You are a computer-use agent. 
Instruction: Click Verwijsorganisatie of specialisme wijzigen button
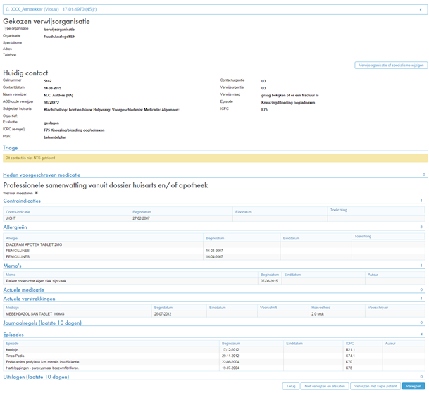(390, 65)
